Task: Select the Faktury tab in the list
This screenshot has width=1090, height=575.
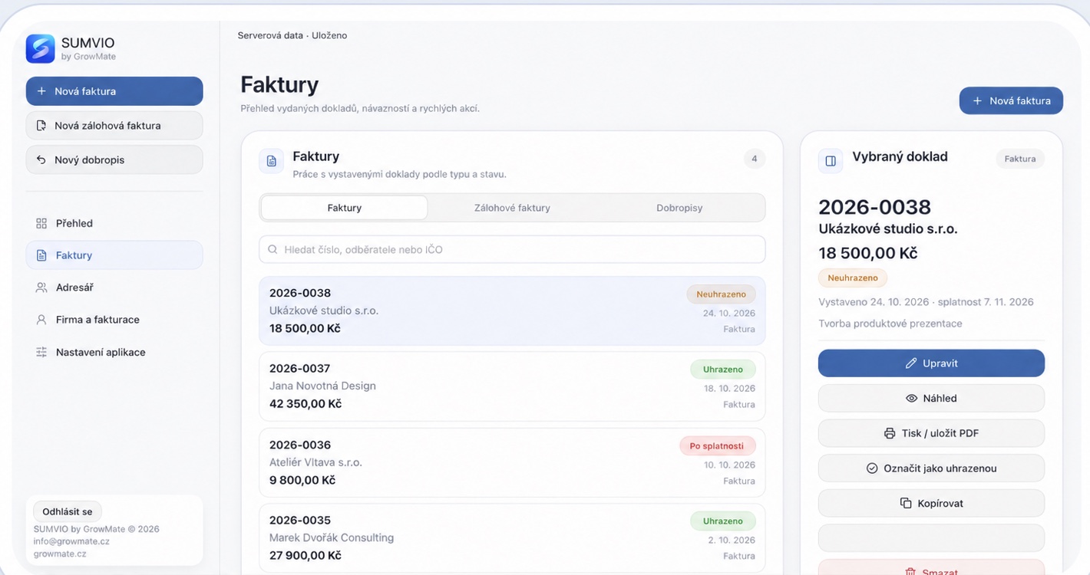Action: pos(345,208)
